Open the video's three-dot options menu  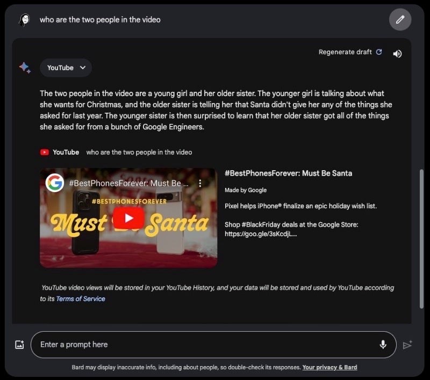coord(200,184)
